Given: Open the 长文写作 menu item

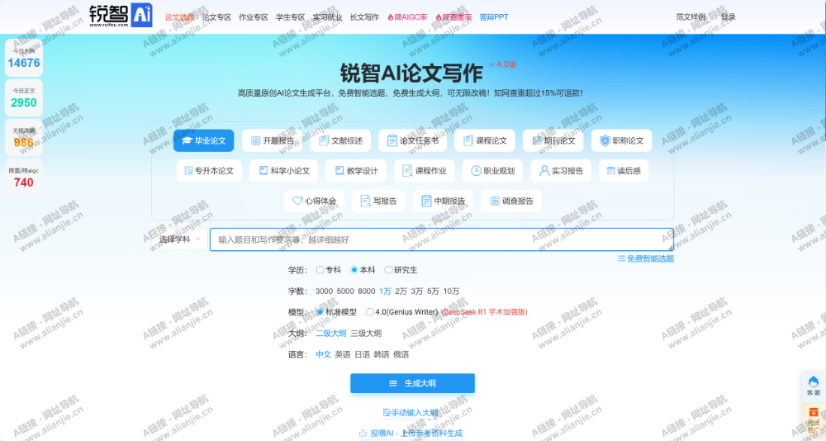Looking at the screenshot, I should coord(364,17).
